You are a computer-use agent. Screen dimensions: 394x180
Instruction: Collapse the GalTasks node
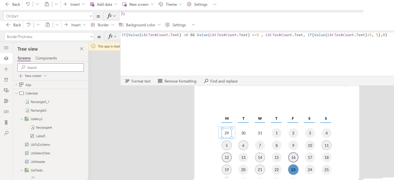[22, 170]
